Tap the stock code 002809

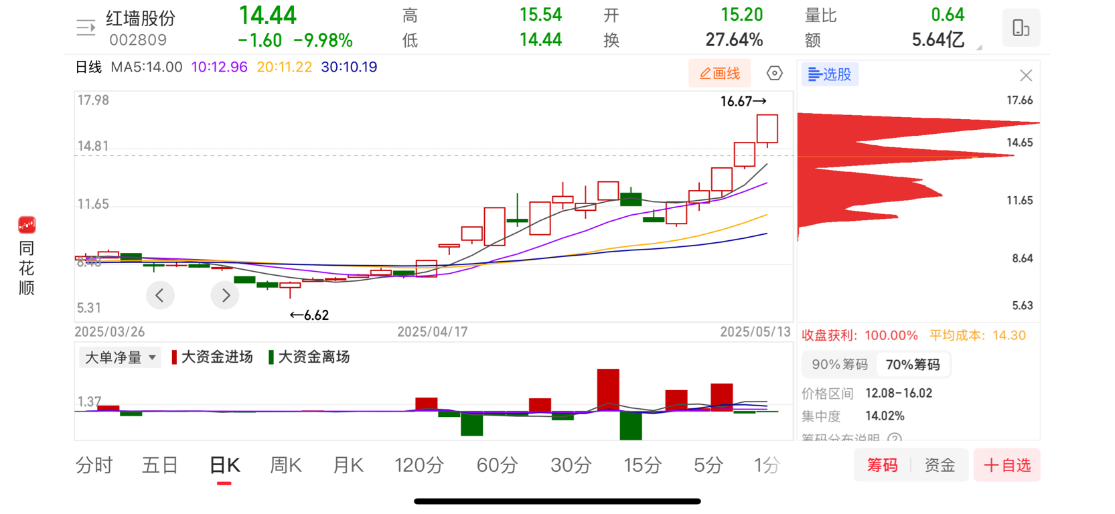pos(138,40)
